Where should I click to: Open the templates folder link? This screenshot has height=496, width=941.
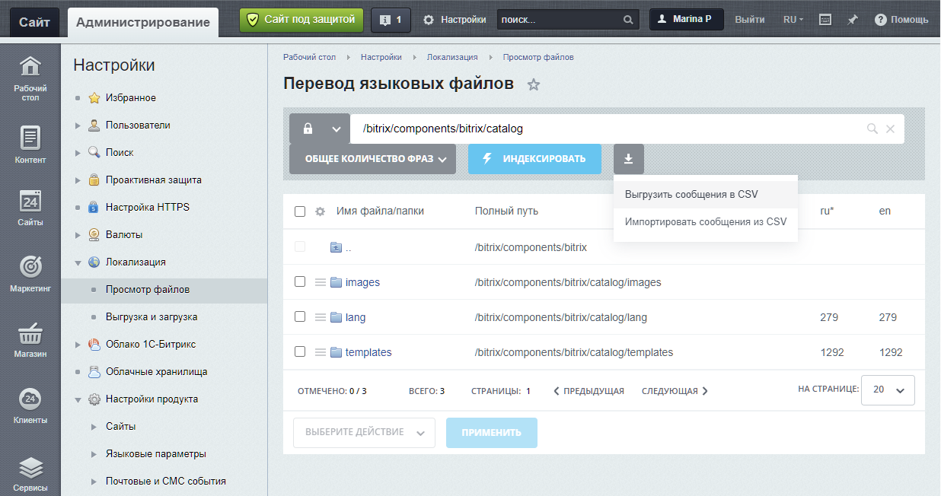pos(368,352)
